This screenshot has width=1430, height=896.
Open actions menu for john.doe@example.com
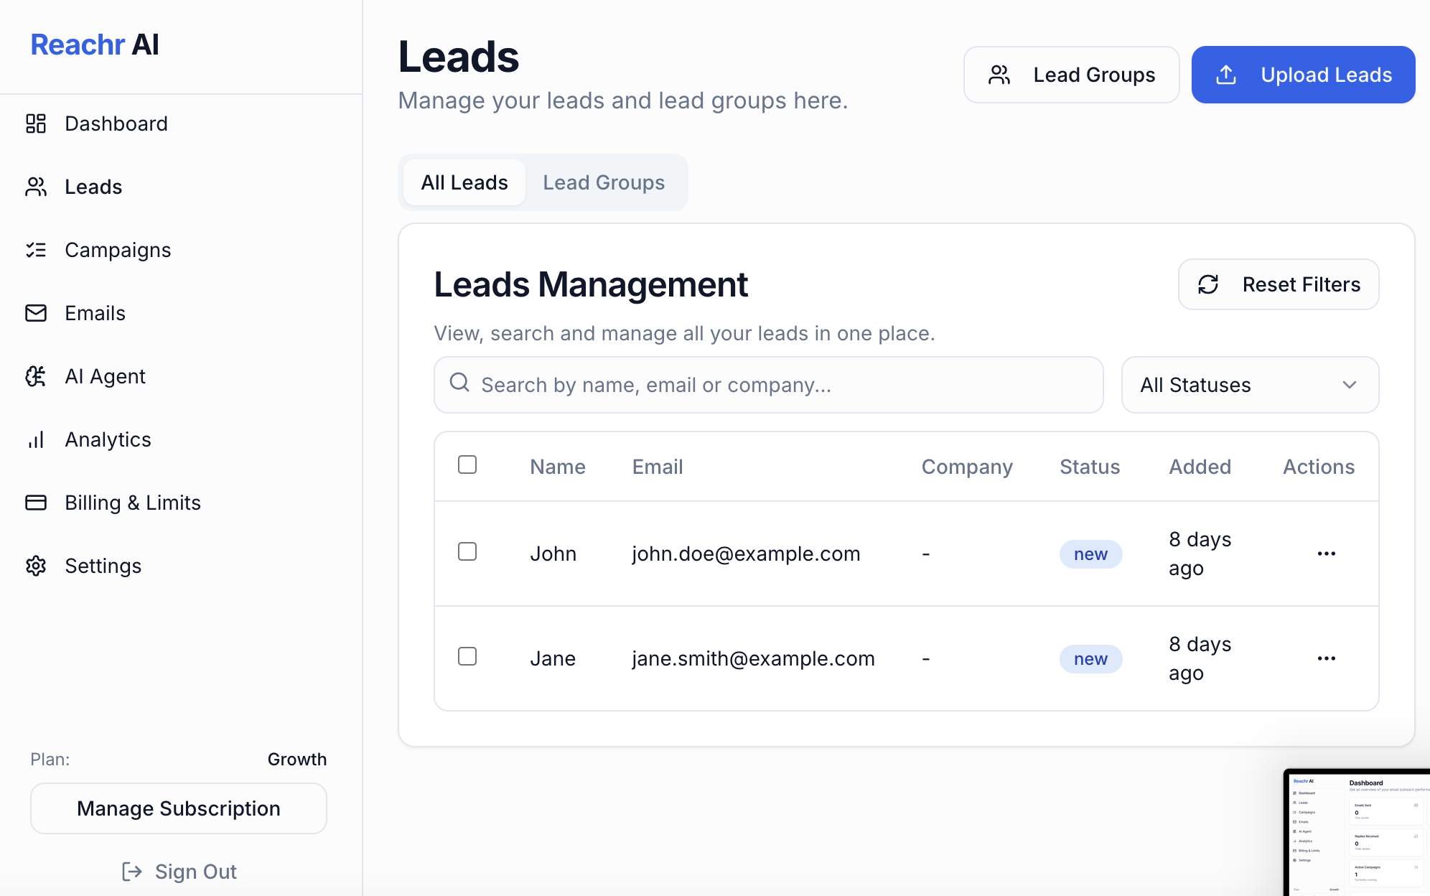(x=1326, y=554)
